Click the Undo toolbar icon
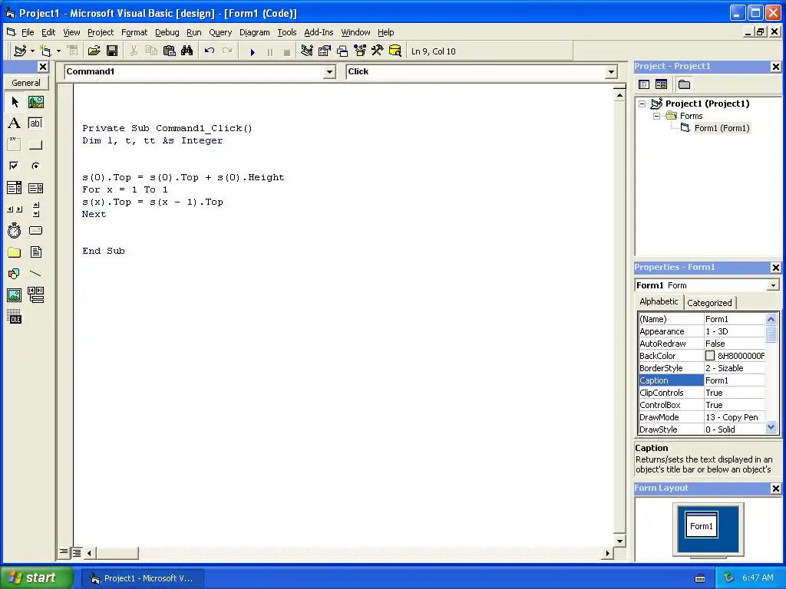This screenshot has width=786, height=589. point(210,51)
